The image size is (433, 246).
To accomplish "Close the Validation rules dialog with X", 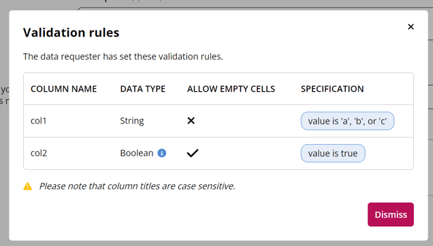I will point(411,27).
